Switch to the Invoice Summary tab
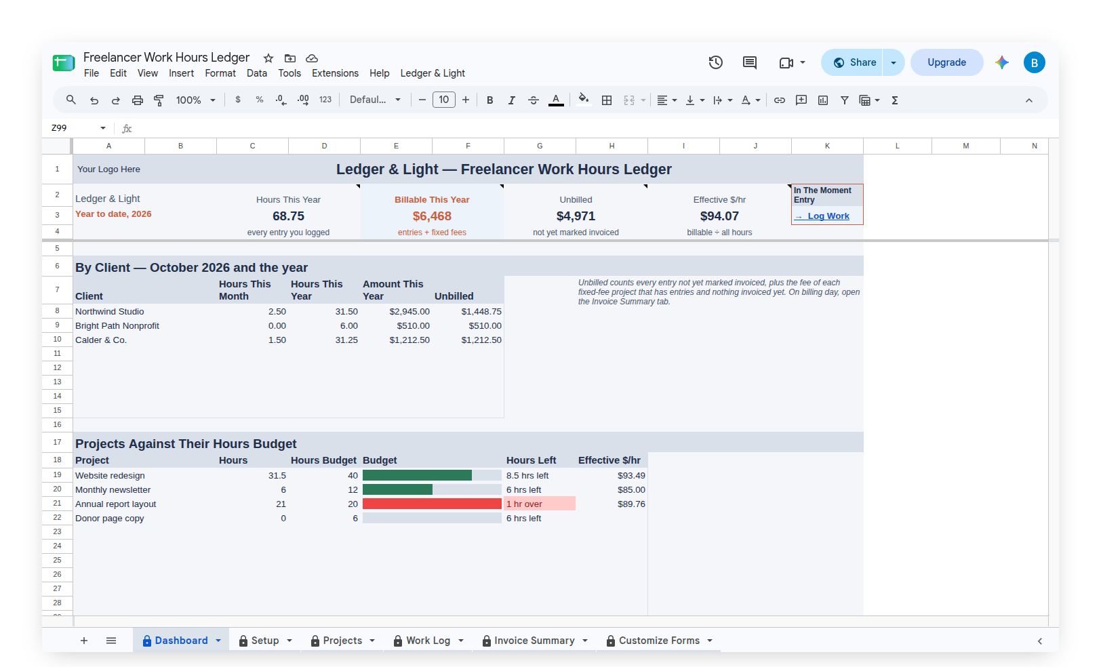This screenshot has height=667, width=1101. click(x=534, y=641)
